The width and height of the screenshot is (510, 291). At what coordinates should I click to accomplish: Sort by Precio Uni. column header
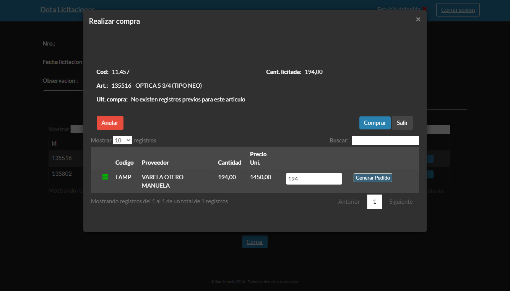[258, 158]
